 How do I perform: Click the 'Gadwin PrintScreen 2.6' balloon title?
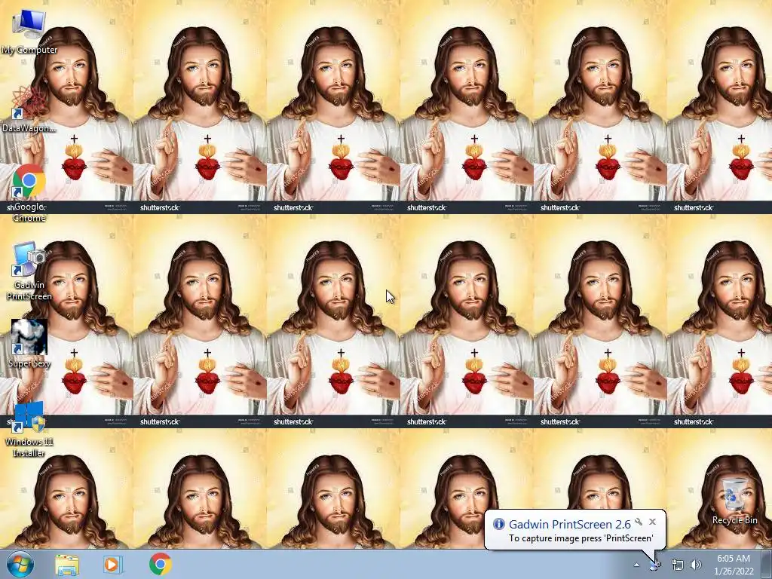point(570,525)
